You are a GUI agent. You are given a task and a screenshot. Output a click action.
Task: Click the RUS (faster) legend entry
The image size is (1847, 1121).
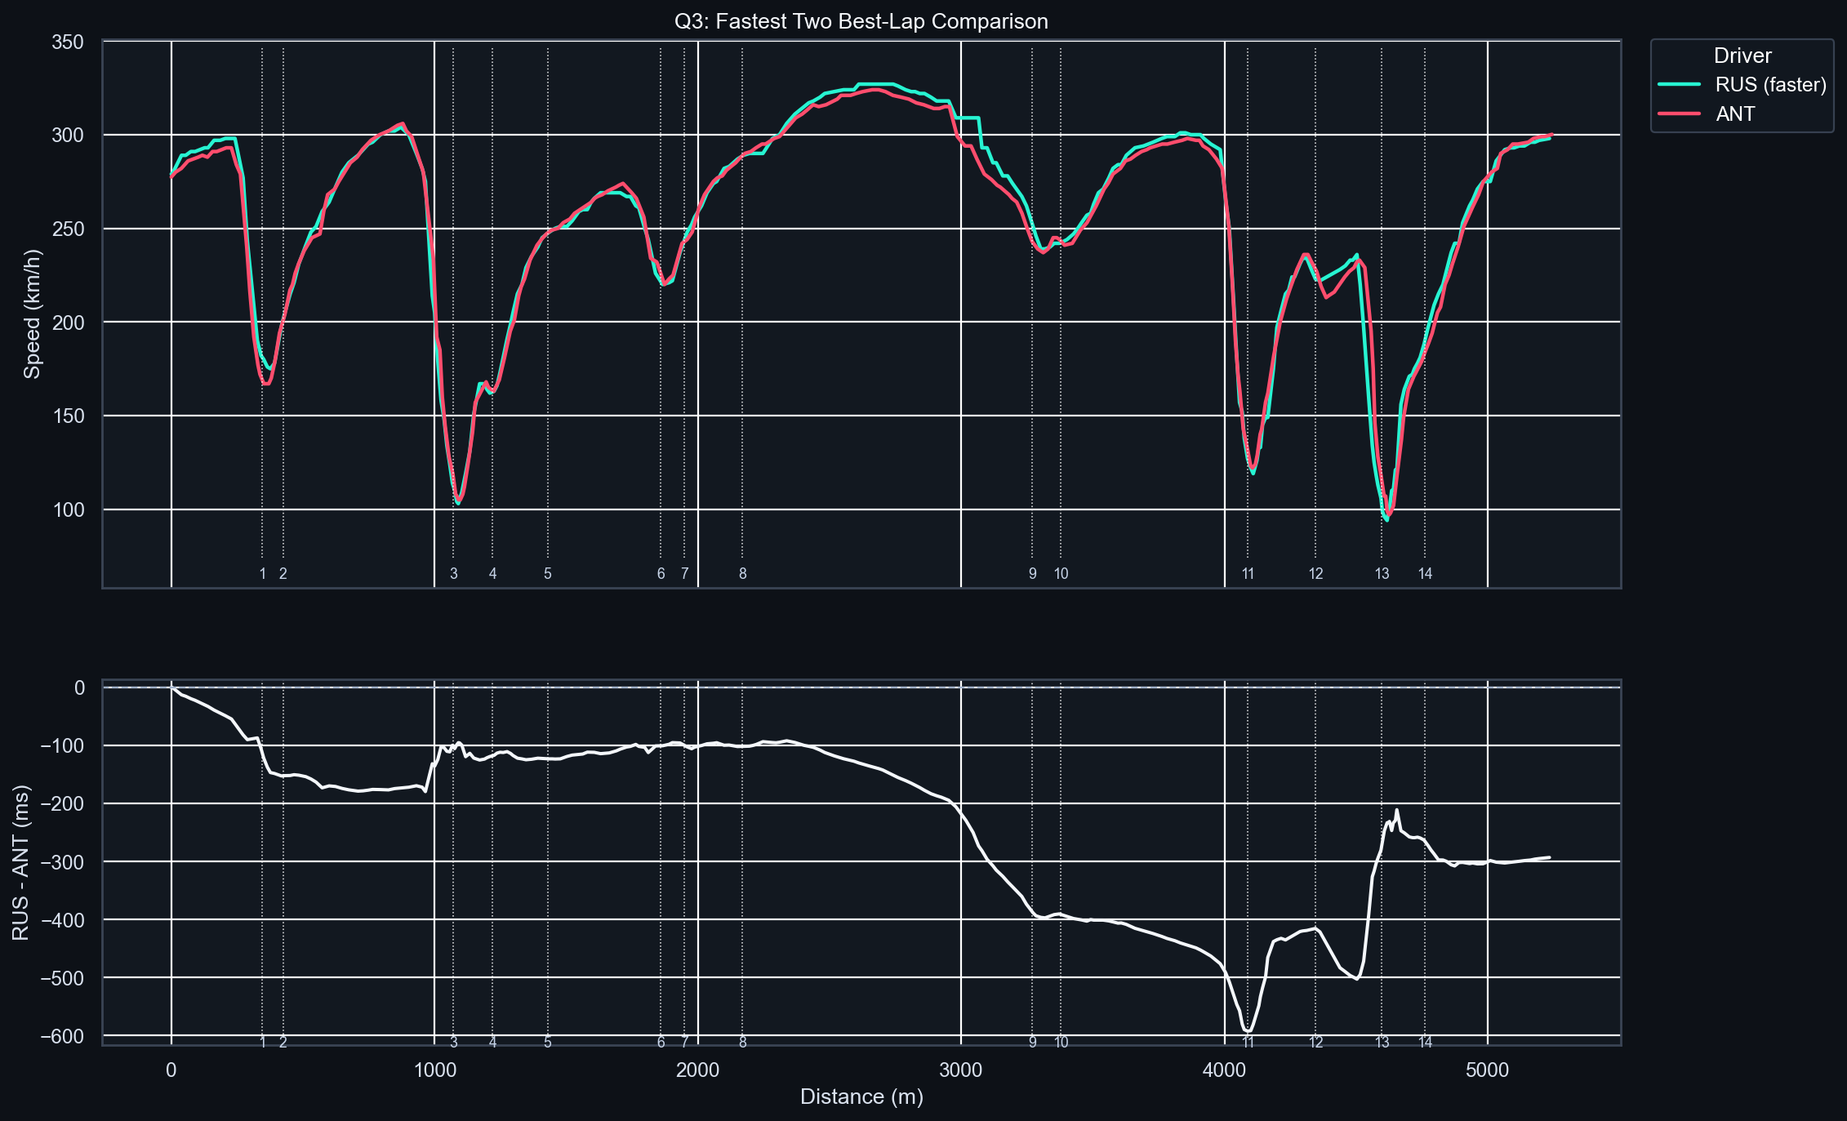(1770, 85)
